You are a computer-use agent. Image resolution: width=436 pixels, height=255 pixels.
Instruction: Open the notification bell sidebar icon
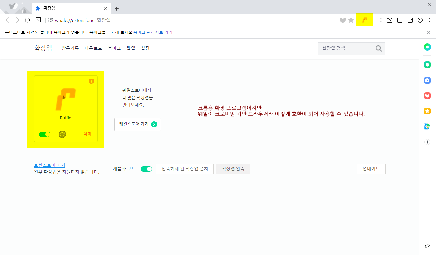[427, 65]
